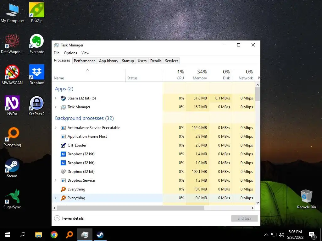Viewport: 322px width, 241px height.
Task: Sort by Network usage column
Action: [x=244, y=75]
